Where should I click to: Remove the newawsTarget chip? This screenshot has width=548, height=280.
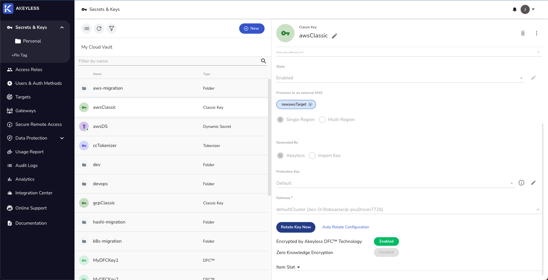[x=310, y=104]
